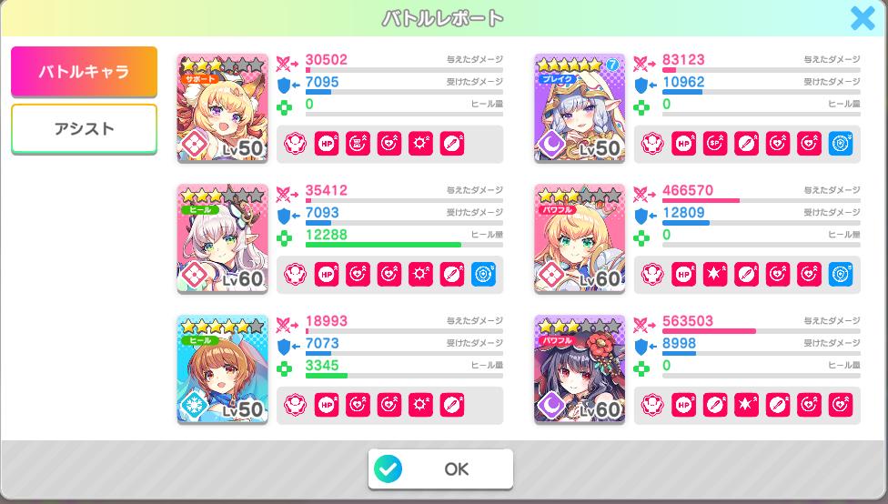Click the hourglass cooldown buff icon

358,144
